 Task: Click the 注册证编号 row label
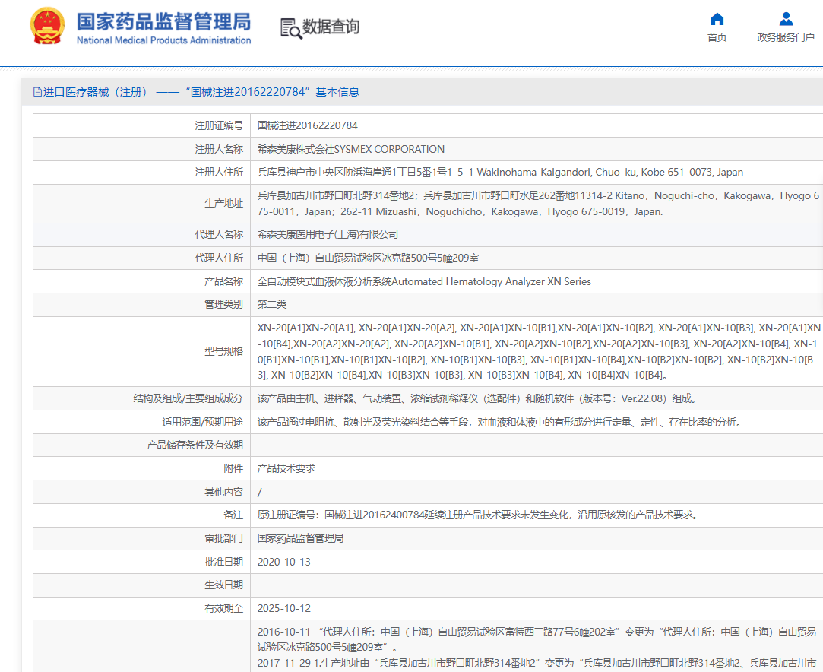(219, 125)
